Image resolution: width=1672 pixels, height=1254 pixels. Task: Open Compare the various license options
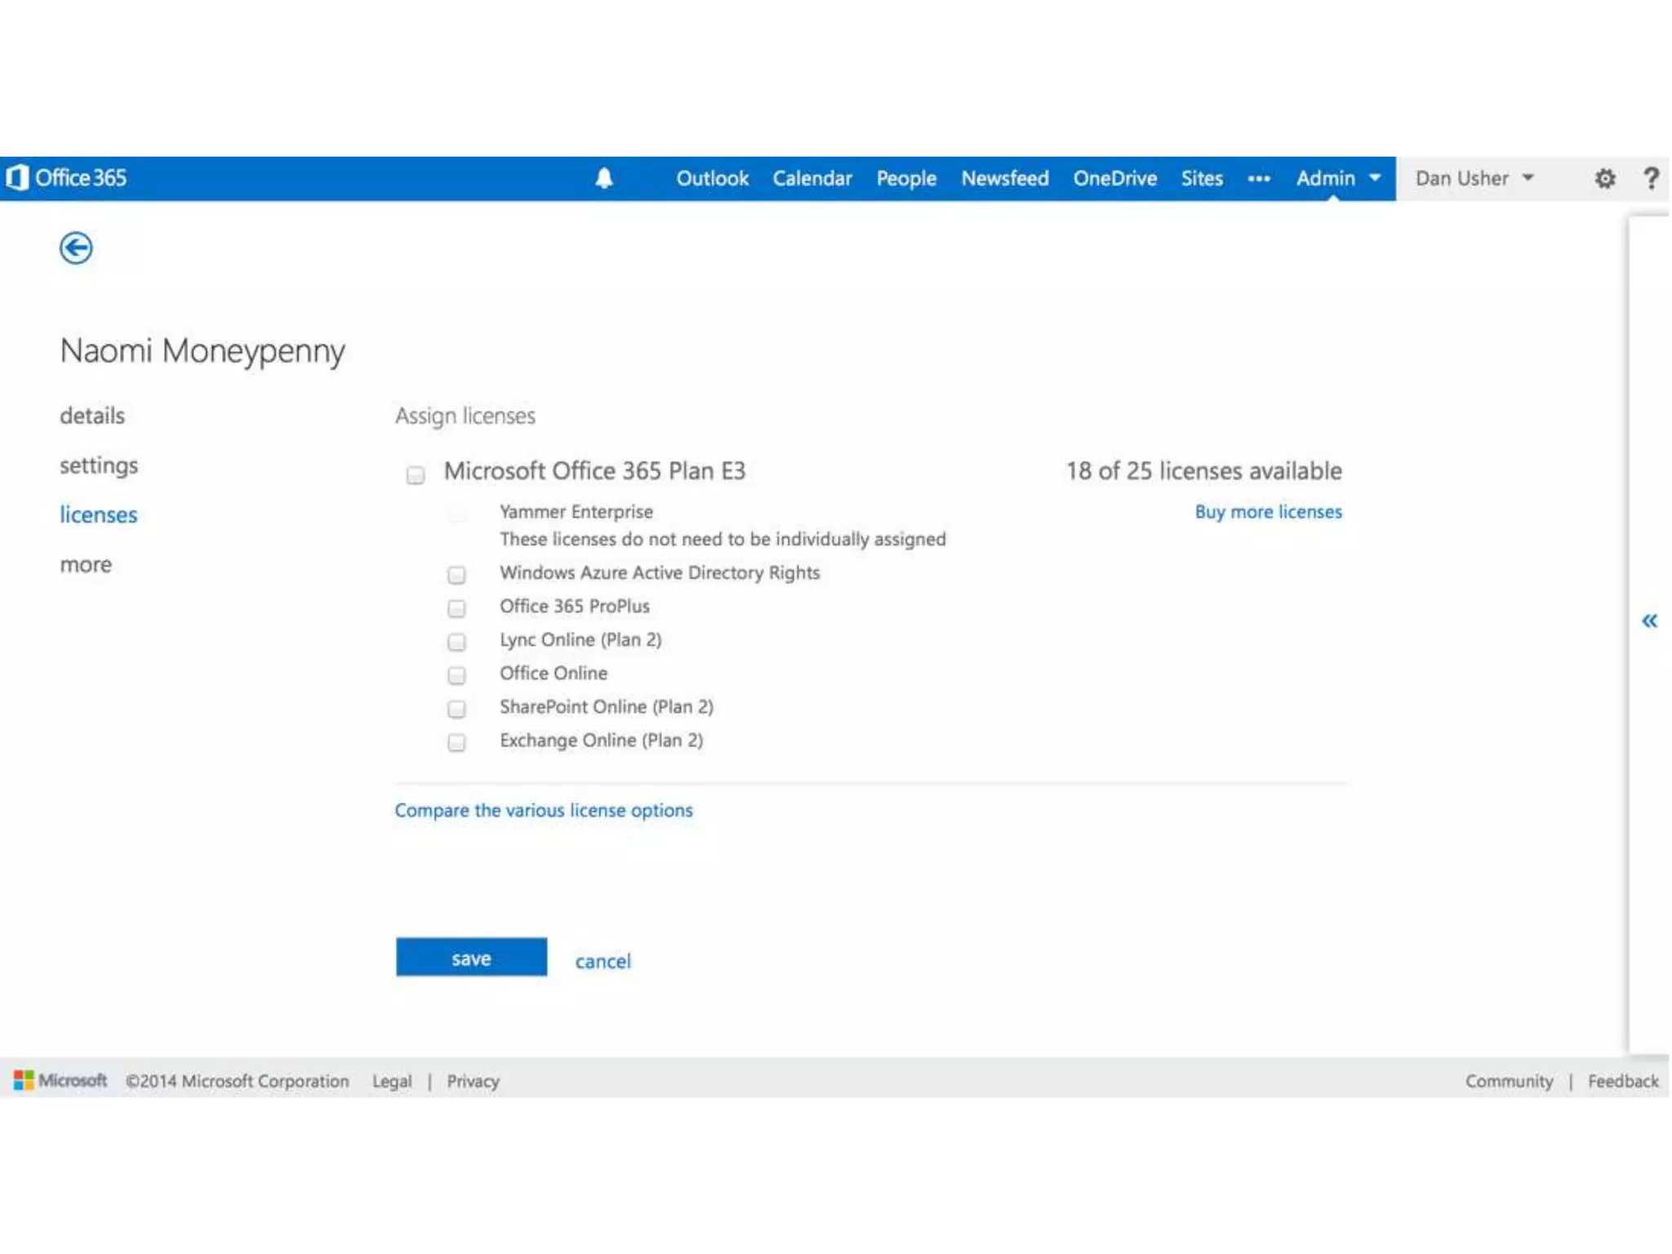pos(543,810)
